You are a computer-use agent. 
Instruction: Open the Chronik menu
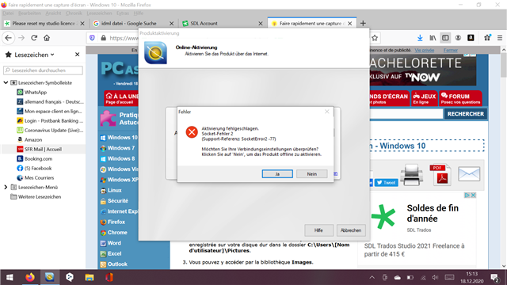tap(74, 13)
